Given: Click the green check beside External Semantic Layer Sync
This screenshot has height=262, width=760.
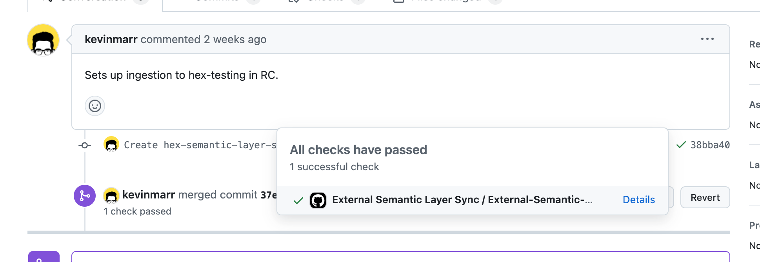Looking at the screenshot, I should 298,200.
